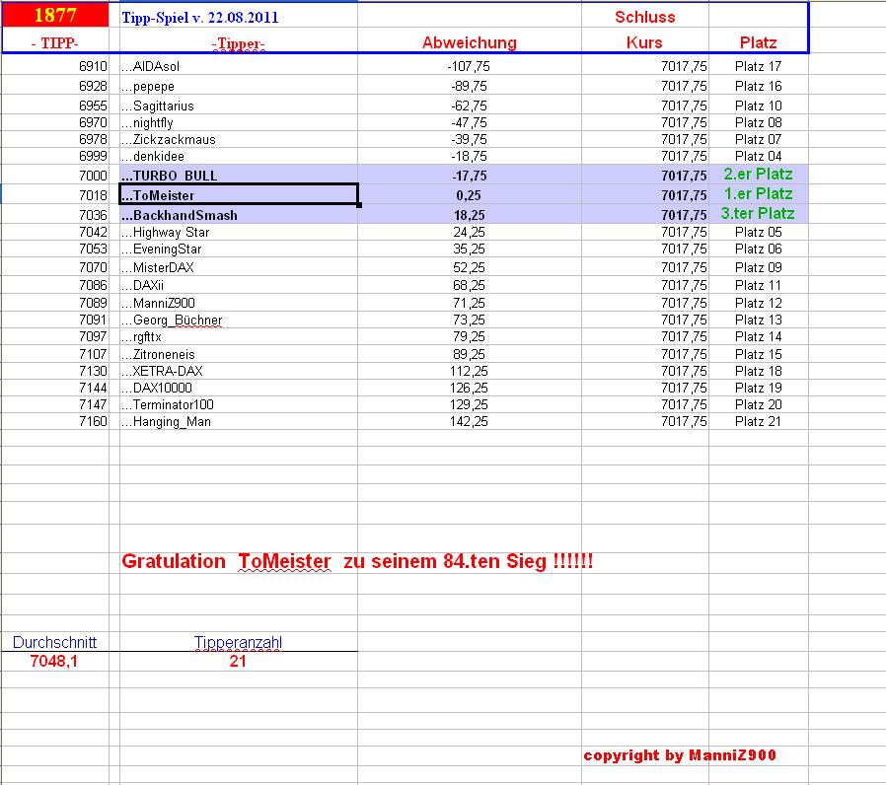Click tip value 7086

[x=55, y=285]
